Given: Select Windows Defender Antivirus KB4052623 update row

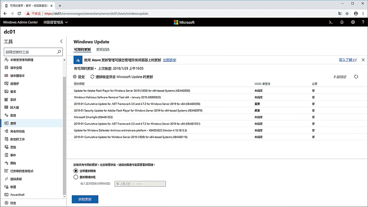Looking at the screenshot, I should pos(217,131).
